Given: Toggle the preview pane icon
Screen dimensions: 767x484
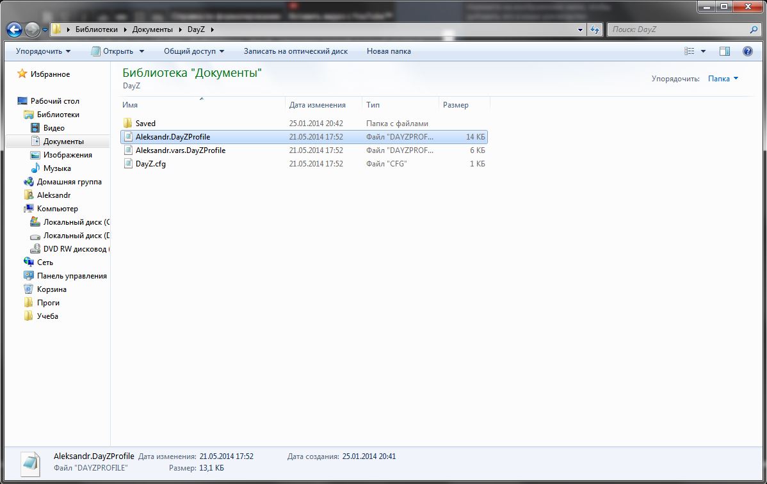Looking at the screenshot, I should tap(725, 51).
